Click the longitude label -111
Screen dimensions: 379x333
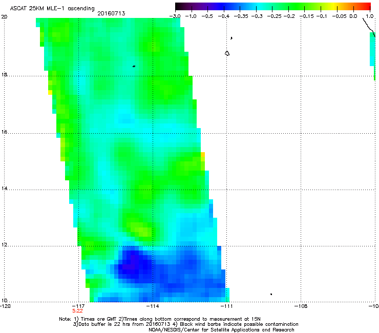coord(226,306)
